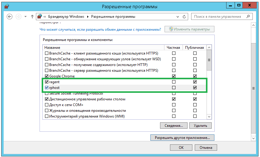Click the up-level arrow in navigation

pos(32,17)
